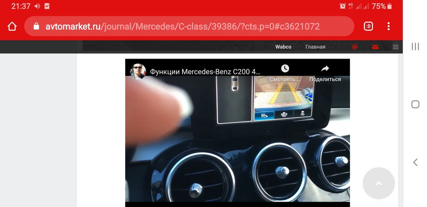Tap the Android back button
This screenshot has height=207, width=427.
[415, 162]
